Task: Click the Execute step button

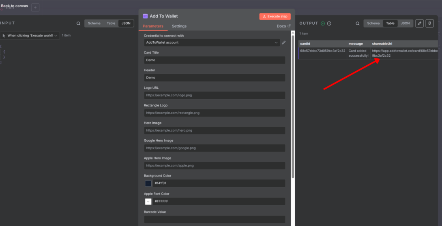Action: point(275,16)
